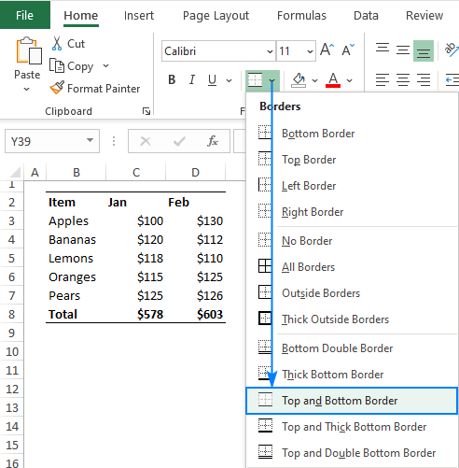The image size is (459, 468).
Task: Align text right in cell
Action: 424,79
